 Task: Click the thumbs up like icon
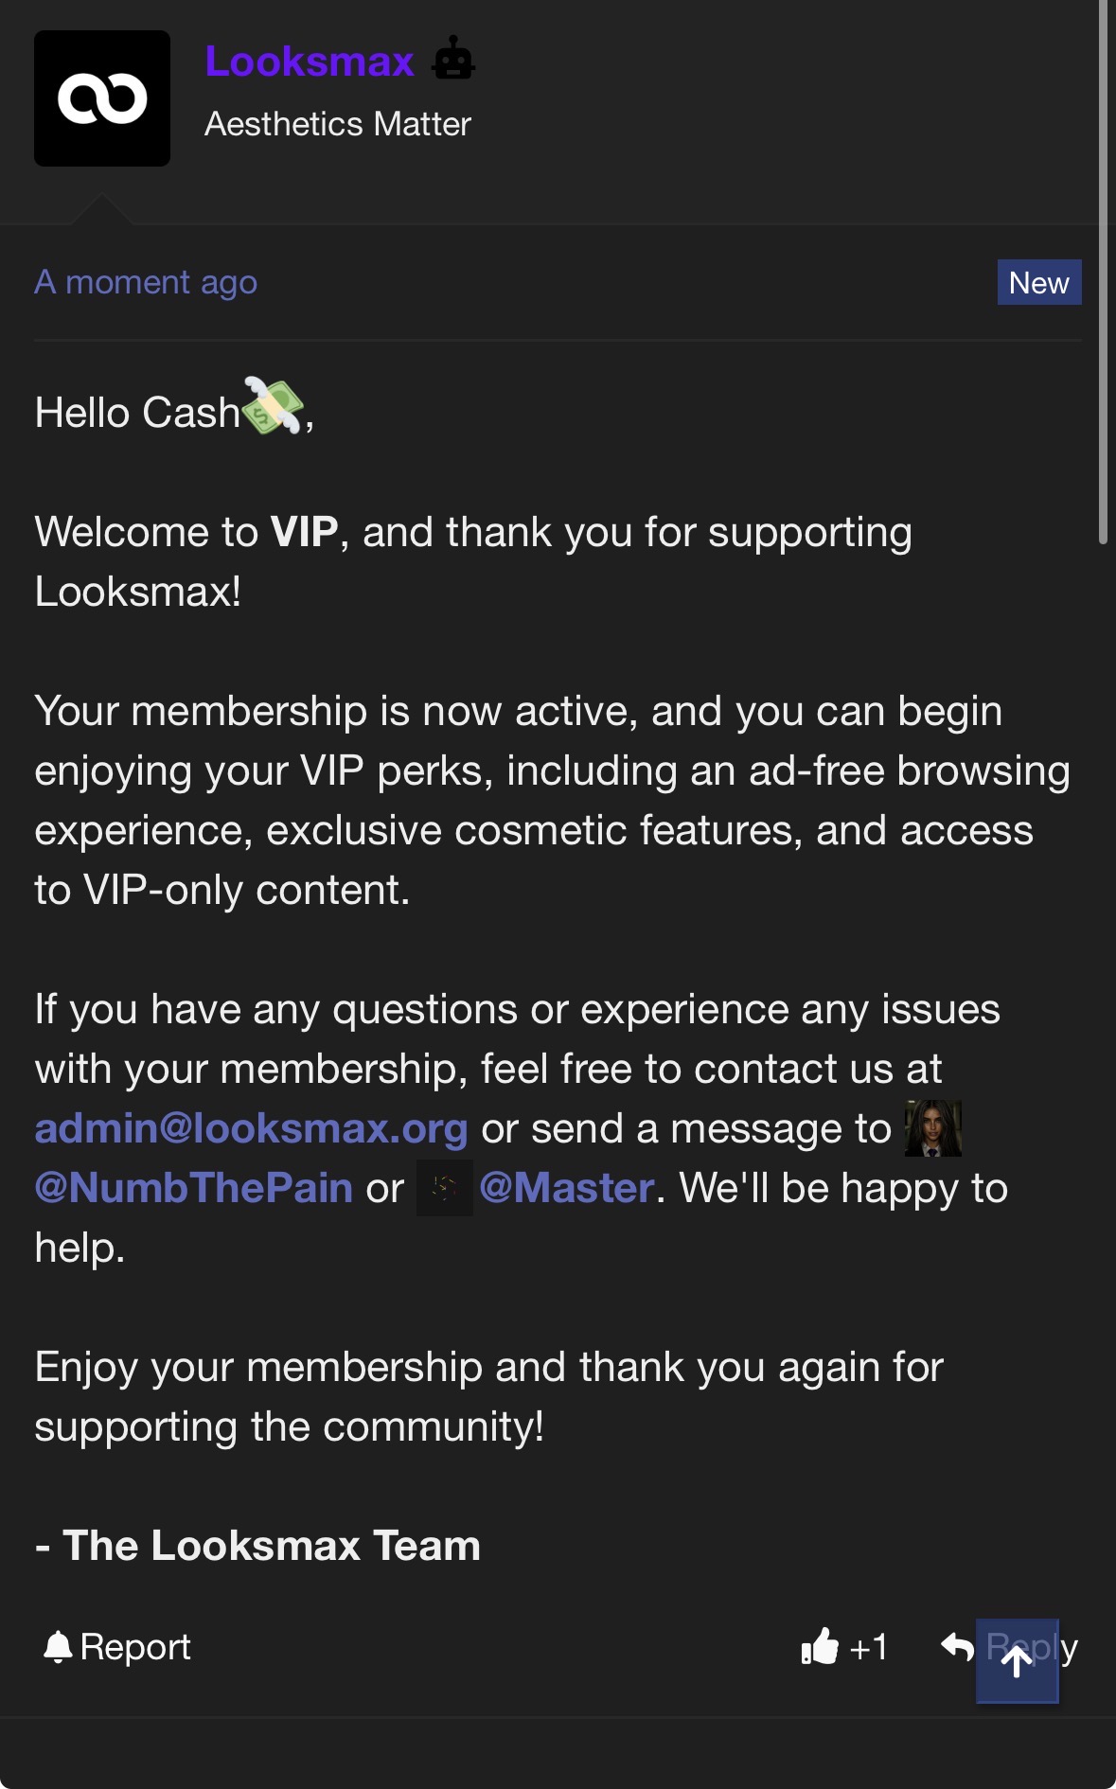[x=820, y=1647]
